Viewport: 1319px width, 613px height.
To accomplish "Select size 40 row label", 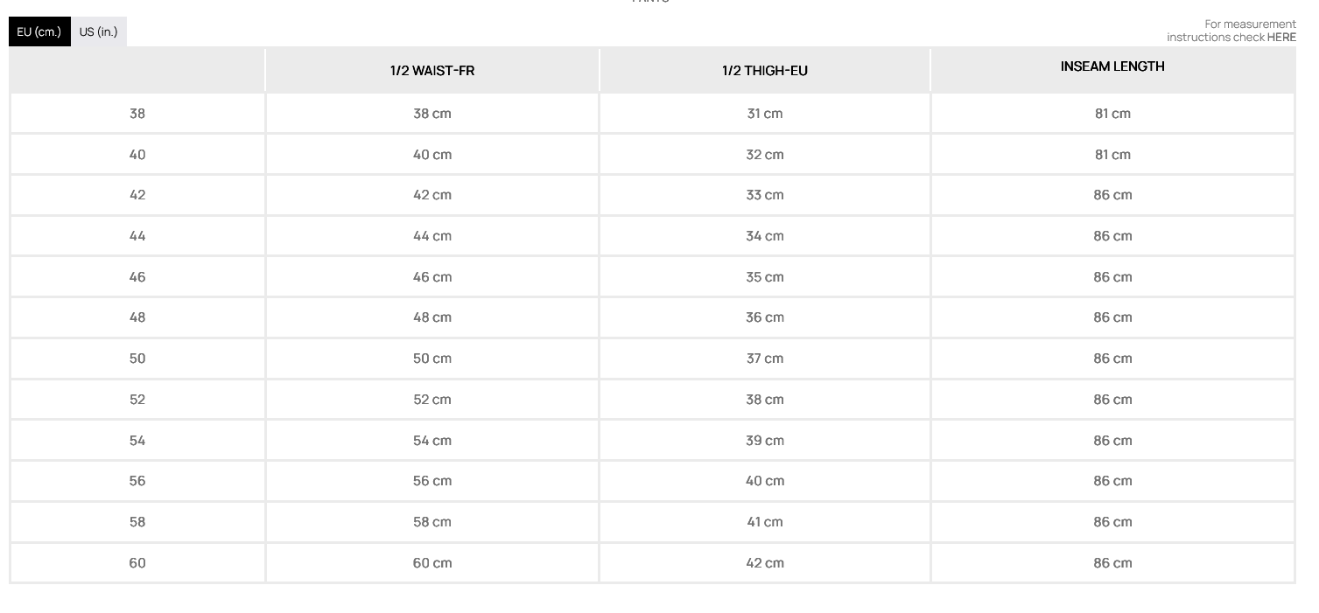I will point(137,155).
